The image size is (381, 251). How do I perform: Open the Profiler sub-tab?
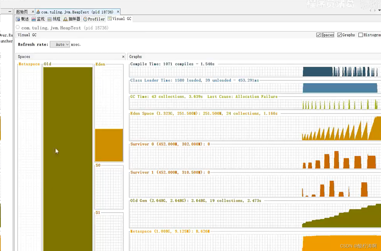(x=94, y=19)
